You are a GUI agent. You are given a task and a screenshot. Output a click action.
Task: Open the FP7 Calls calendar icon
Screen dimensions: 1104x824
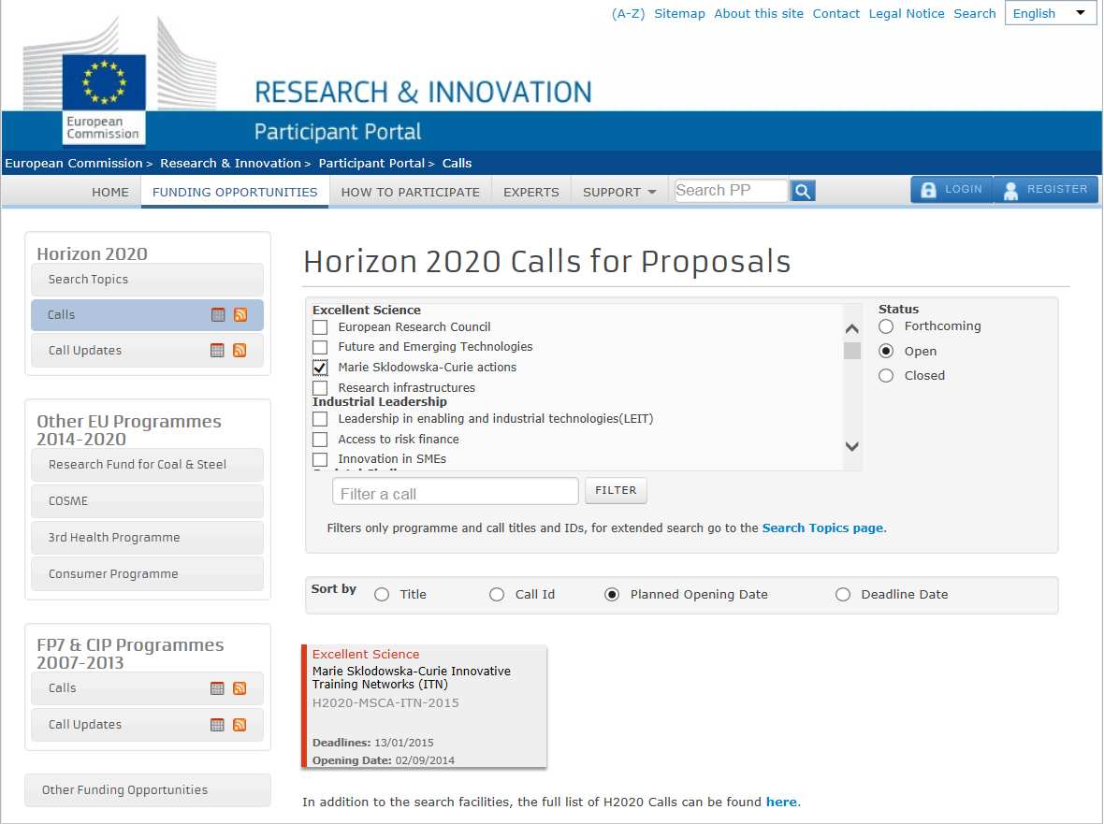[x=218, y=688]
